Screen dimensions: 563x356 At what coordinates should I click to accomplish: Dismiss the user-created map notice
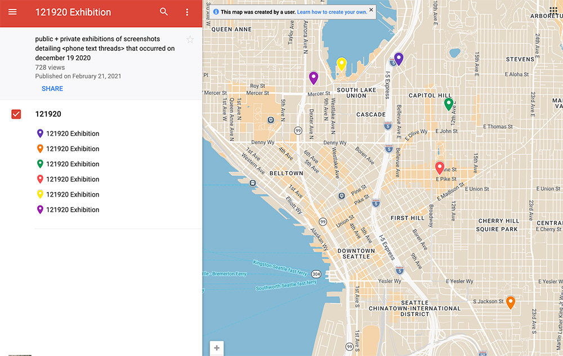point(372,10)
